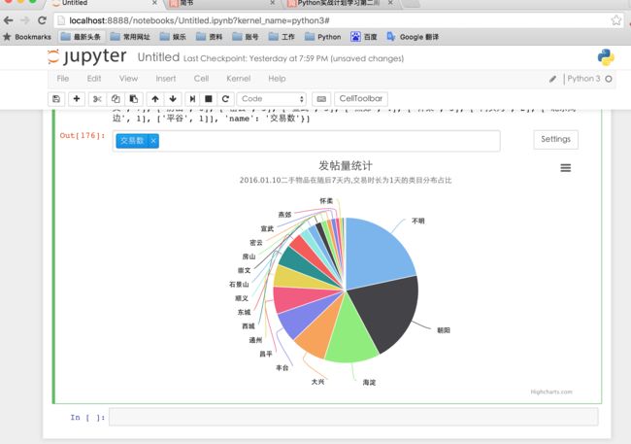The width and height of the screenshot is (631, 444).
Task: Click the 怀柔 pie label
Action: pyautogui.click(x=326, y=201)
